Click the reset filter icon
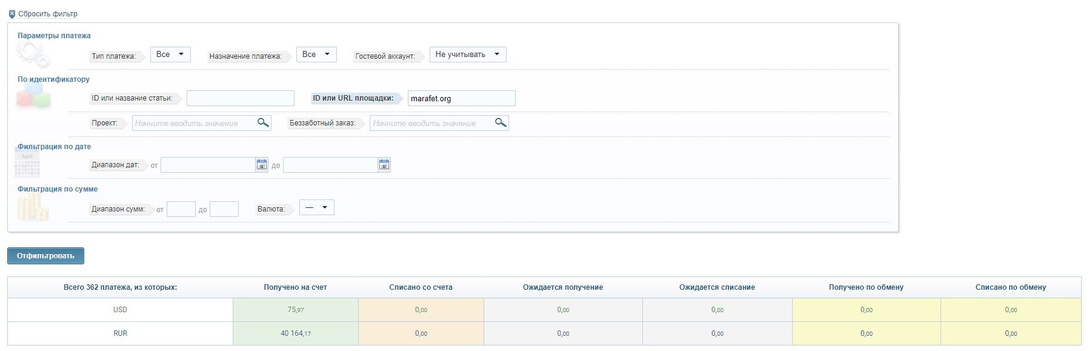This screenshot has width=1089, height=351. point(12,14)
